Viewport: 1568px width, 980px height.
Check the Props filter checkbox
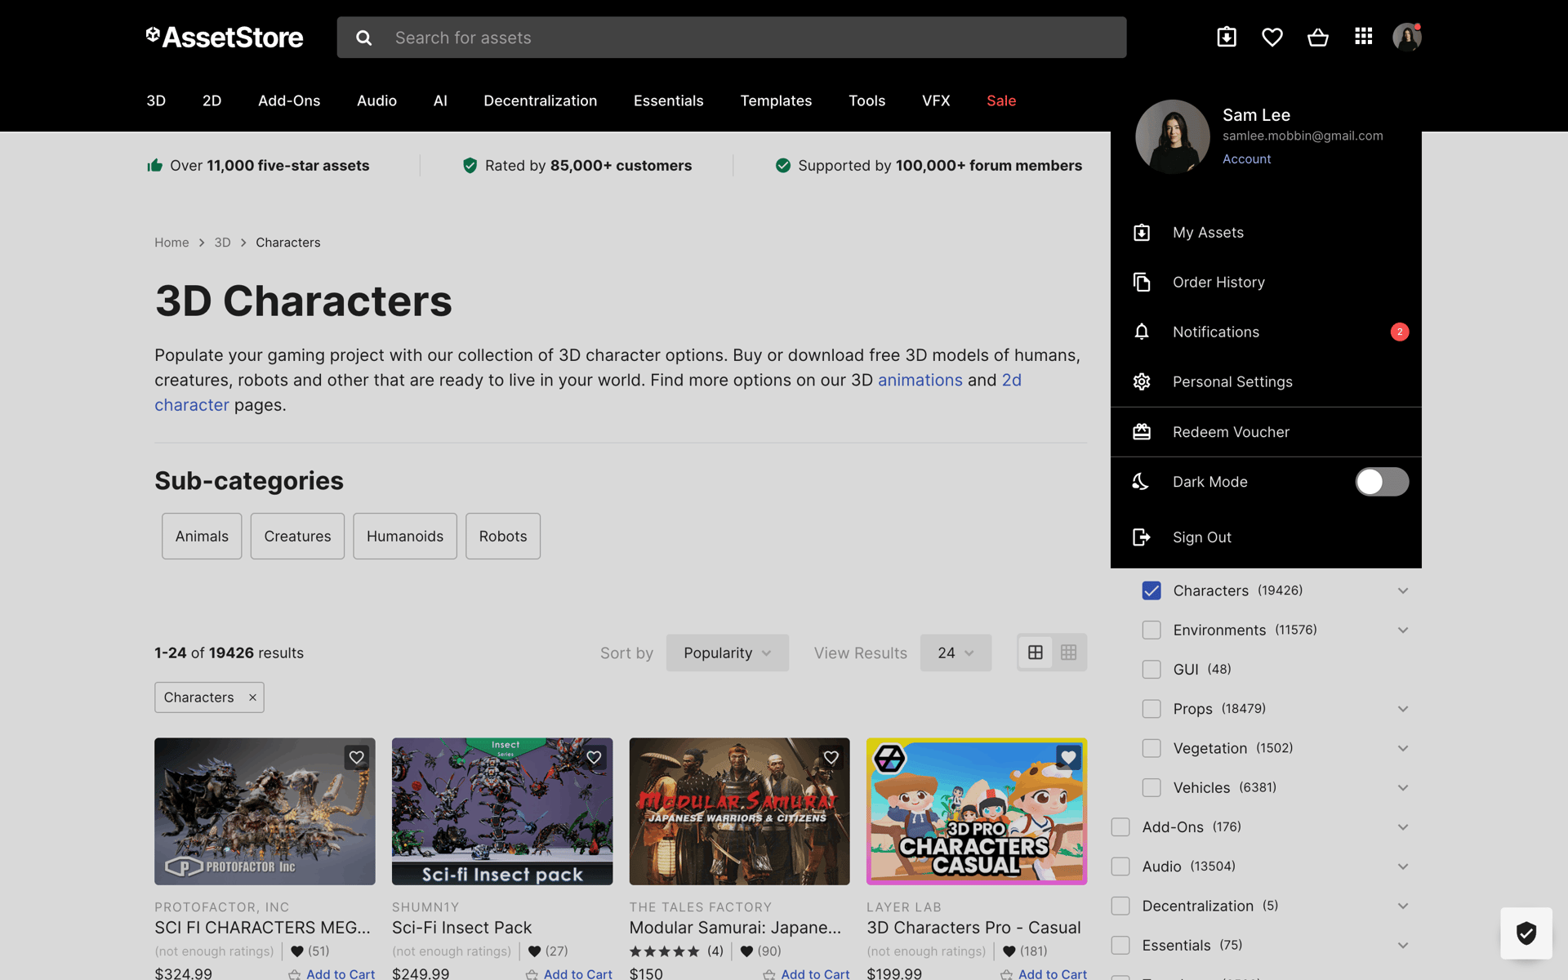(x=1151, y=709)
